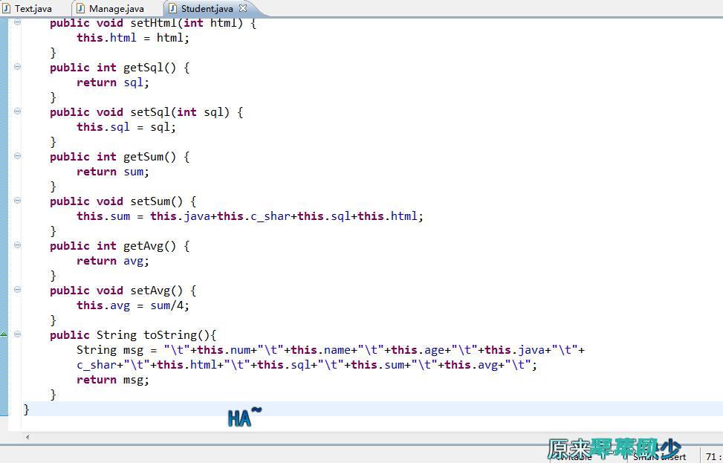This screenshot has height=463, width=723.
Task: Collapse the getAvg method fold toggle
Action: (17, 245)
